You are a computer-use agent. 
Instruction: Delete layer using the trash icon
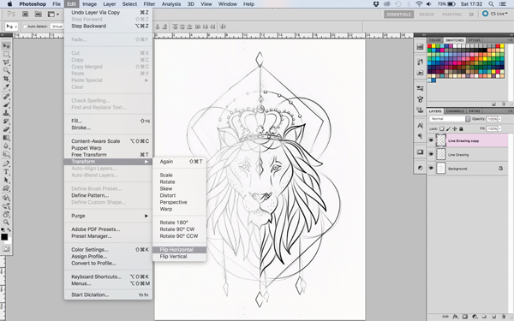tap(504, 317)
